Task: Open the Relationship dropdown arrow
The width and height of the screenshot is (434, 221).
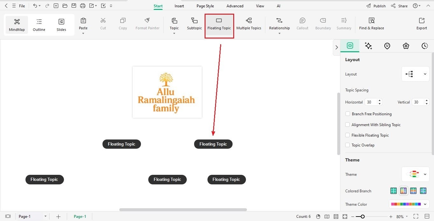Action: (x=279, y=33)
